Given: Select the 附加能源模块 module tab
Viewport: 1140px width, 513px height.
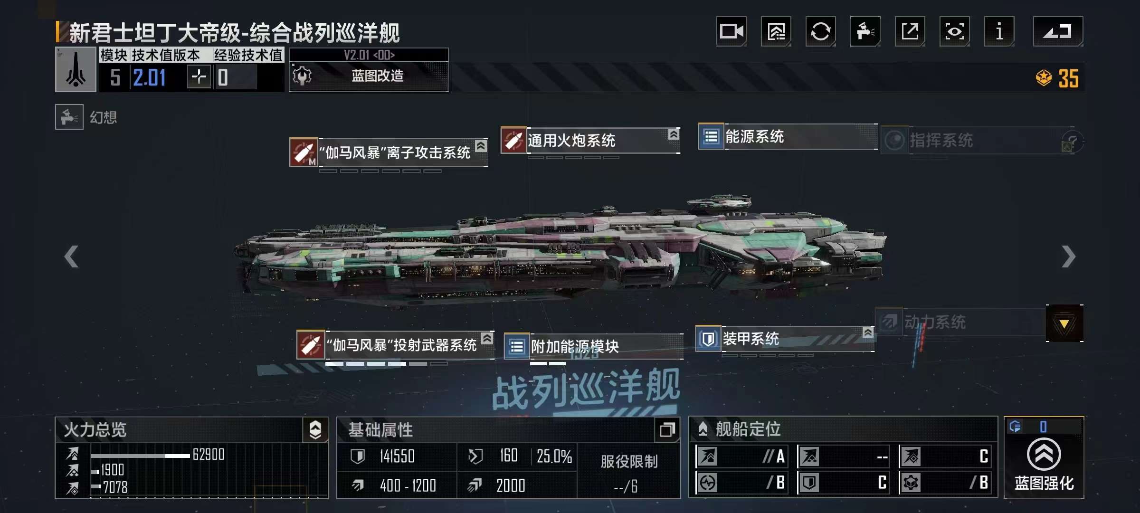Looking at the screenshot, I should (x=593, y=346).
